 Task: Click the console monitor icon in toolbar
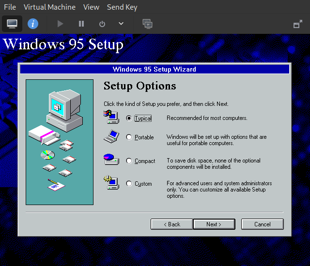click(12, 24)
